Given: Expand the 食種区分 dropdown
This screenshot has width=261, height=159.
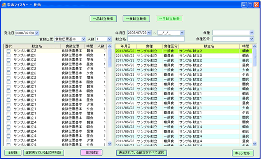Looking at the screenshot, I should pos(252,39).
